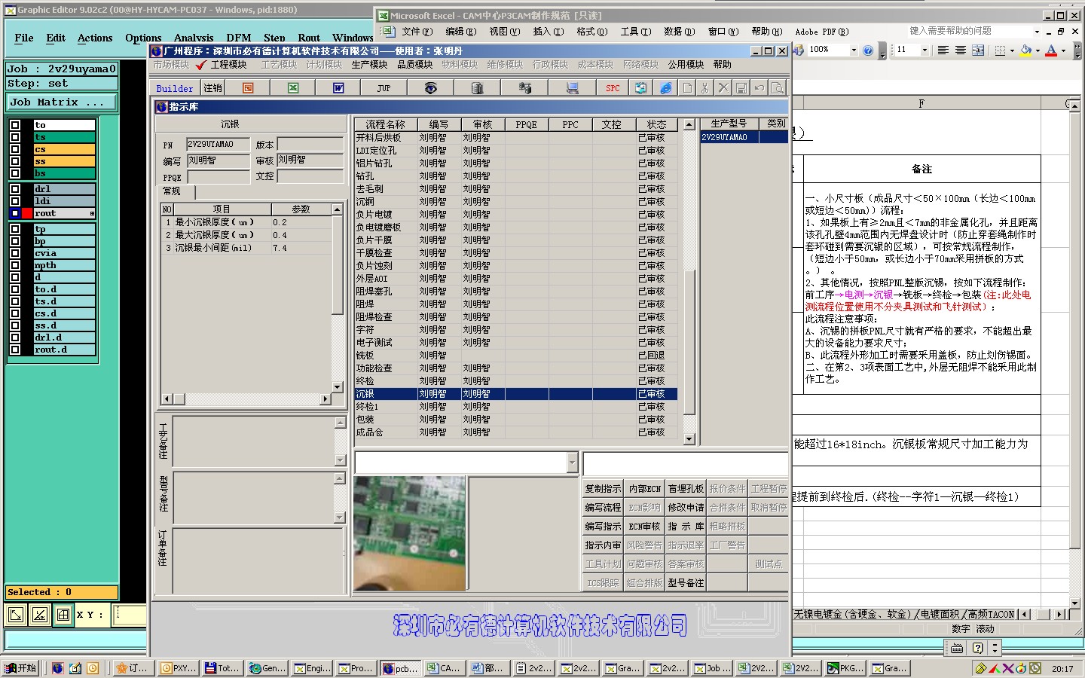Click the floppy disk save icon
1085x678 pixels.
[x=741, y=88]
